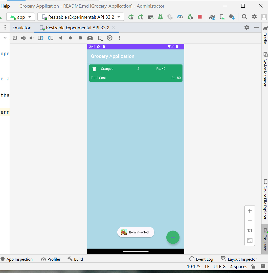Open the App Inspection tool window
The image size is (268, 273).
[x=17, y=259]
